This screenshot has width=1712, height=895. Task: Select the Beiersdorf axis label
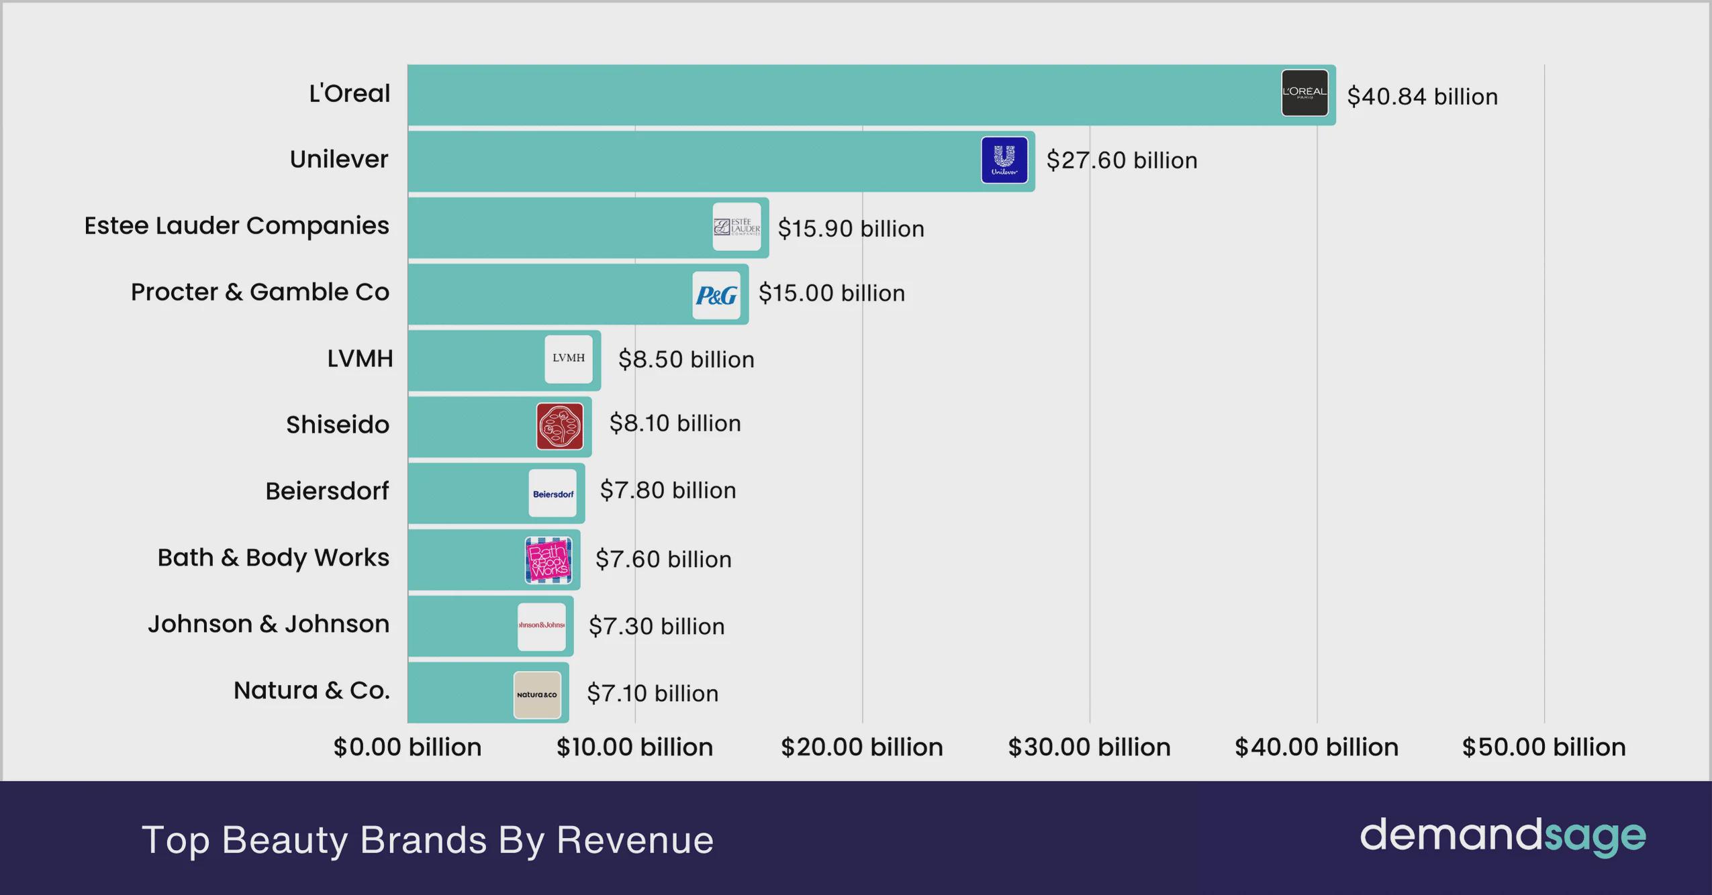(327, 491)
